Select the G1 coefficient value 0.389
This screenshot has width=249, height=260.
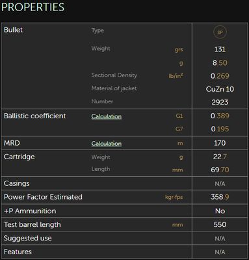click(x=220, y=116)
